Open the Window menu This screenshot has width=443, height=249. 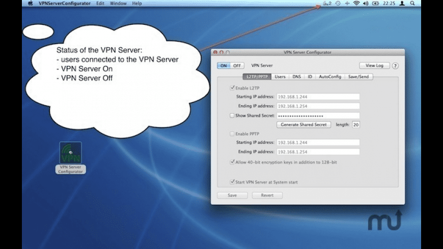118,4
